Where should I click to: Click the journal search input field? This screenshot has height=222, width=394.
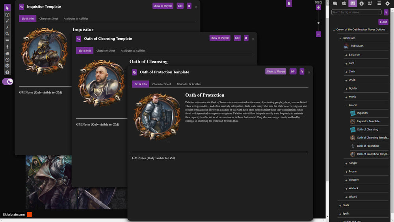(x=356, y=12)
